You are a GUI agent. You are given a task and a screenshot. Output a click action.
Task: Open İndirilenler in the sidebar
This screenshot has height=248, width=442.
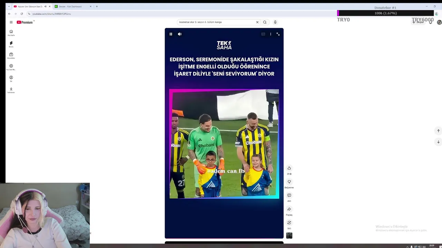(x=11, y=90)
